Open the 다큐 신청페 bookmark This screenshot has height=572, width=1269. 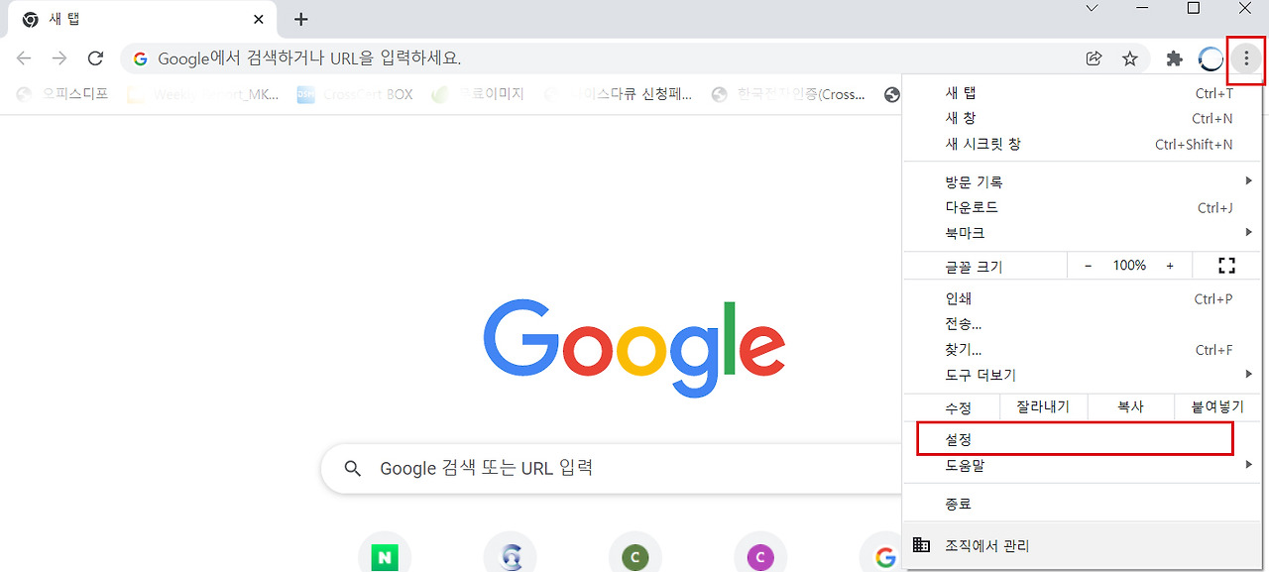click(617, 94)
